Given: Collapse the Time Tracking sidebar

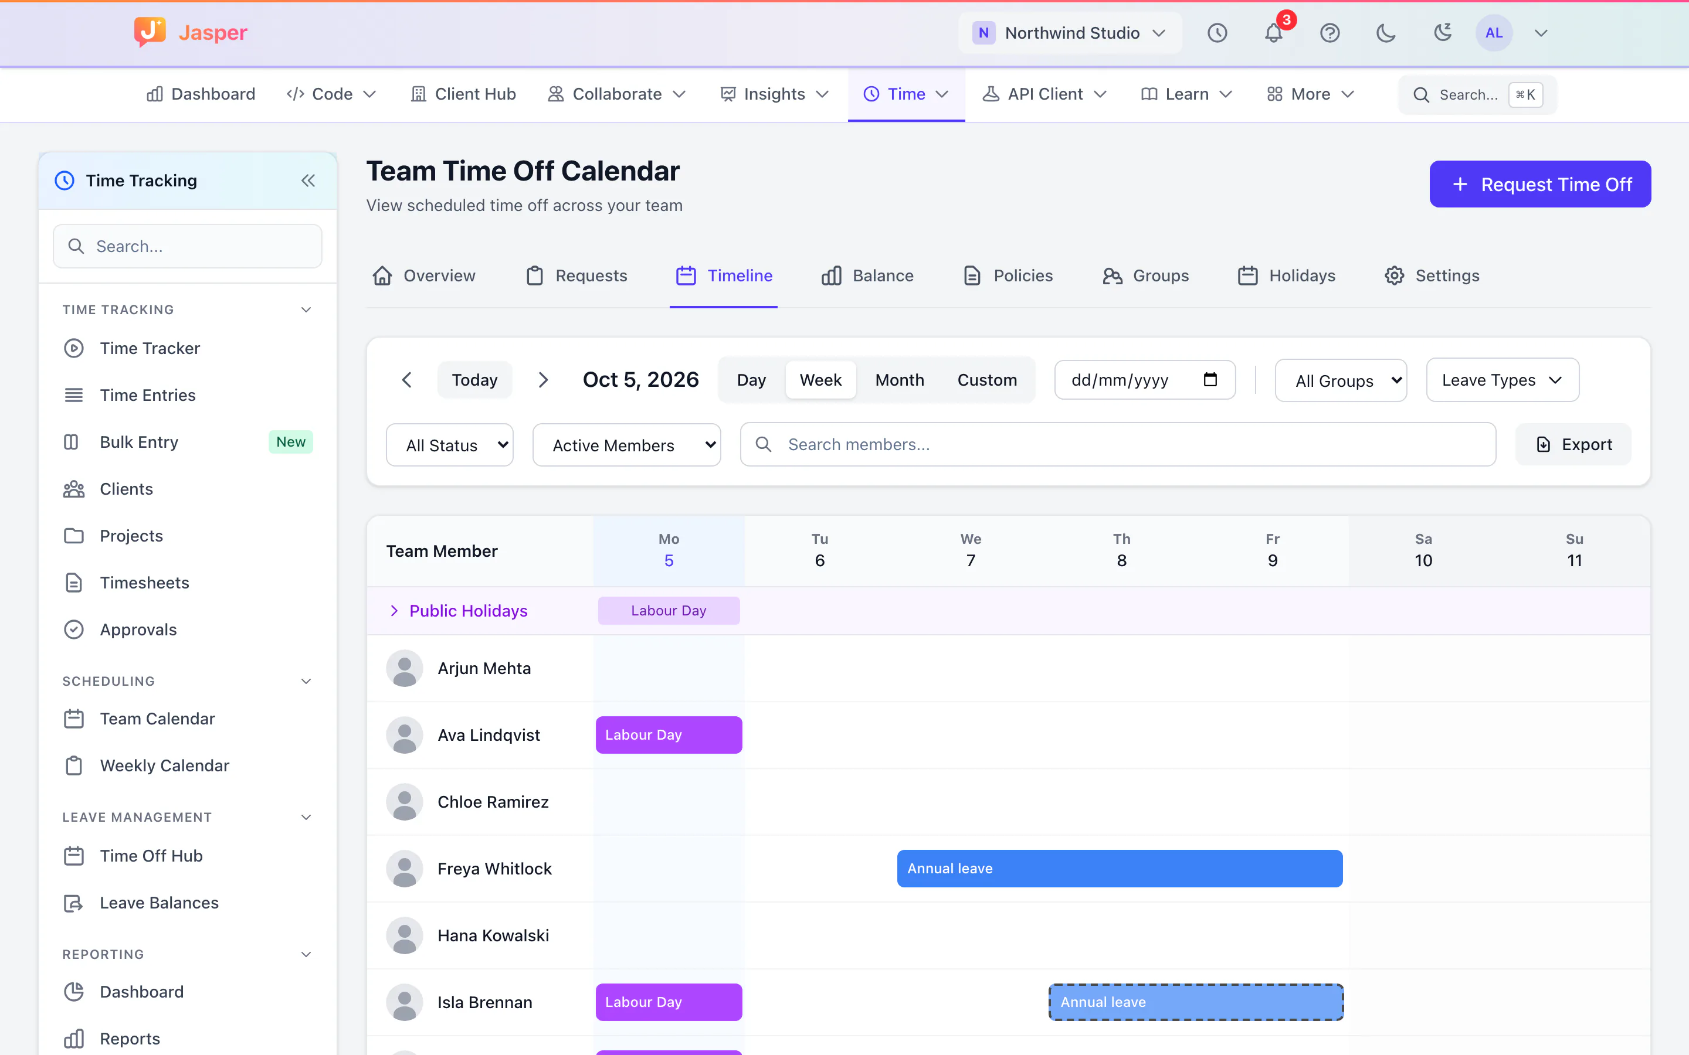Looking at the screenshot, I should coord(308,181).
